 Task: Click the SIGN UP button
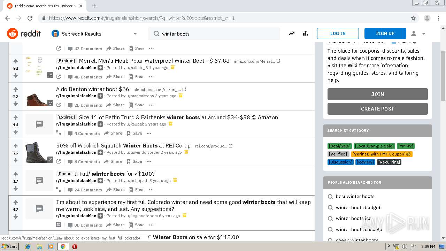point(385,33)
